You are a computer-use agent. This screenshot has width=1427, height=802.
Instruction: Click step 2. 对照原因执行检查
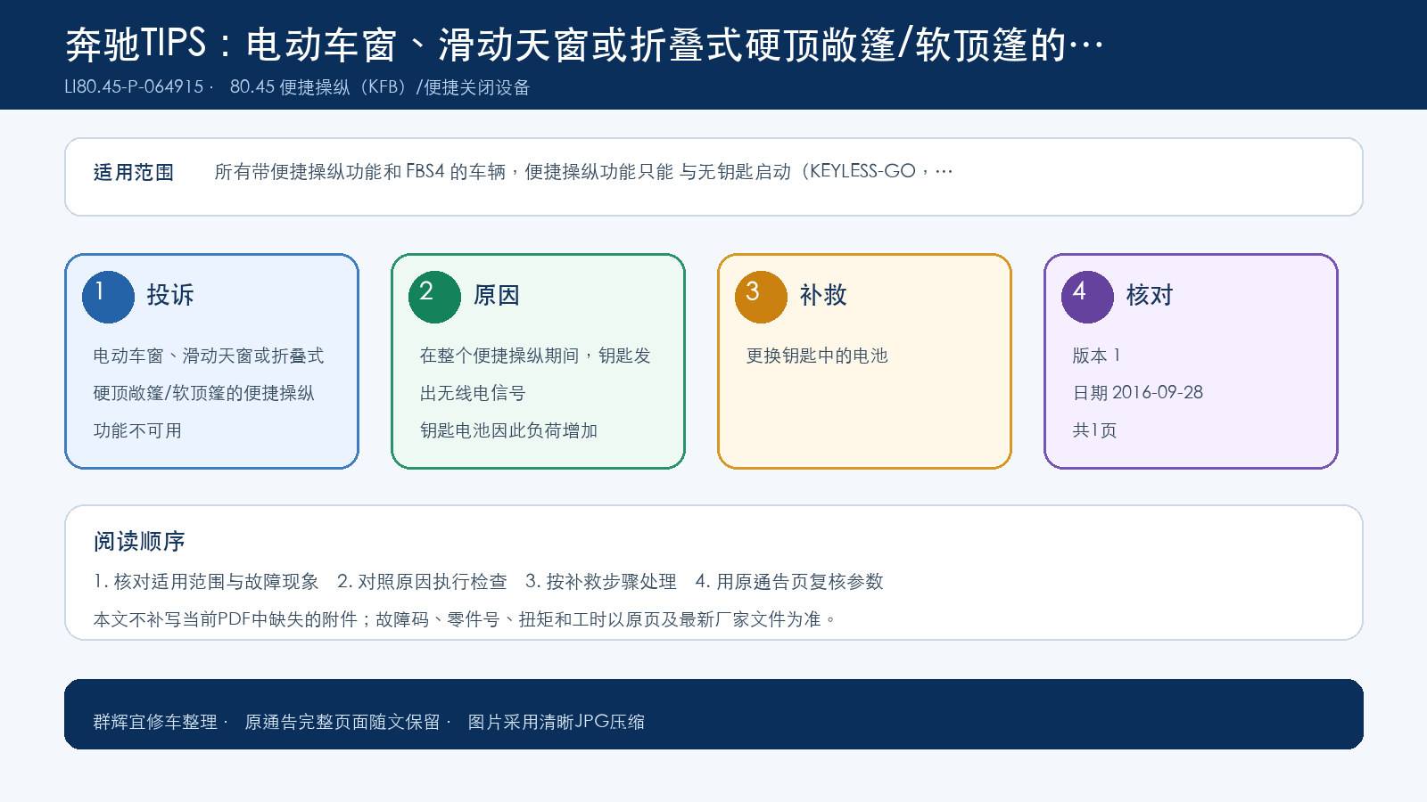pyautogui.click(x=422, y=582)
